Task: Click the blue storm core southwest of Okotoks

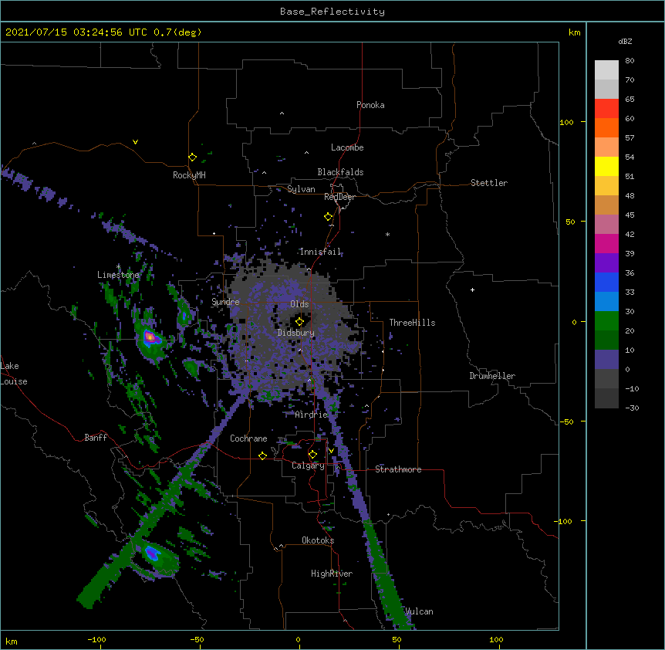Action: coord(152,554)
